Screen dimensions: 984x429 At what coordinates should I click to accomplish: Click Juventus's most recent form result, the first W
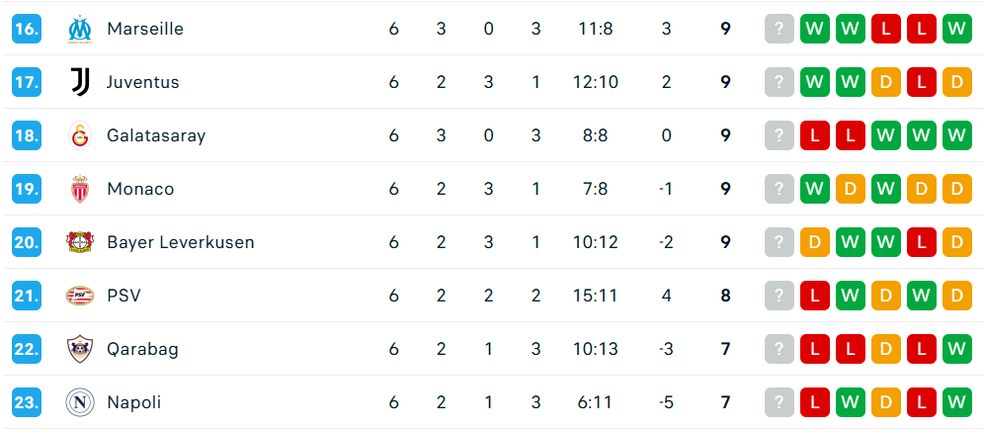[815, 82]
